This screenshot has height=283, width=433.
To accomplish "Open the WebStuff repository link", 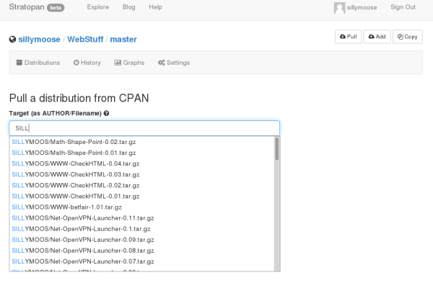I will pyautogui.click(x=85, y=40).
